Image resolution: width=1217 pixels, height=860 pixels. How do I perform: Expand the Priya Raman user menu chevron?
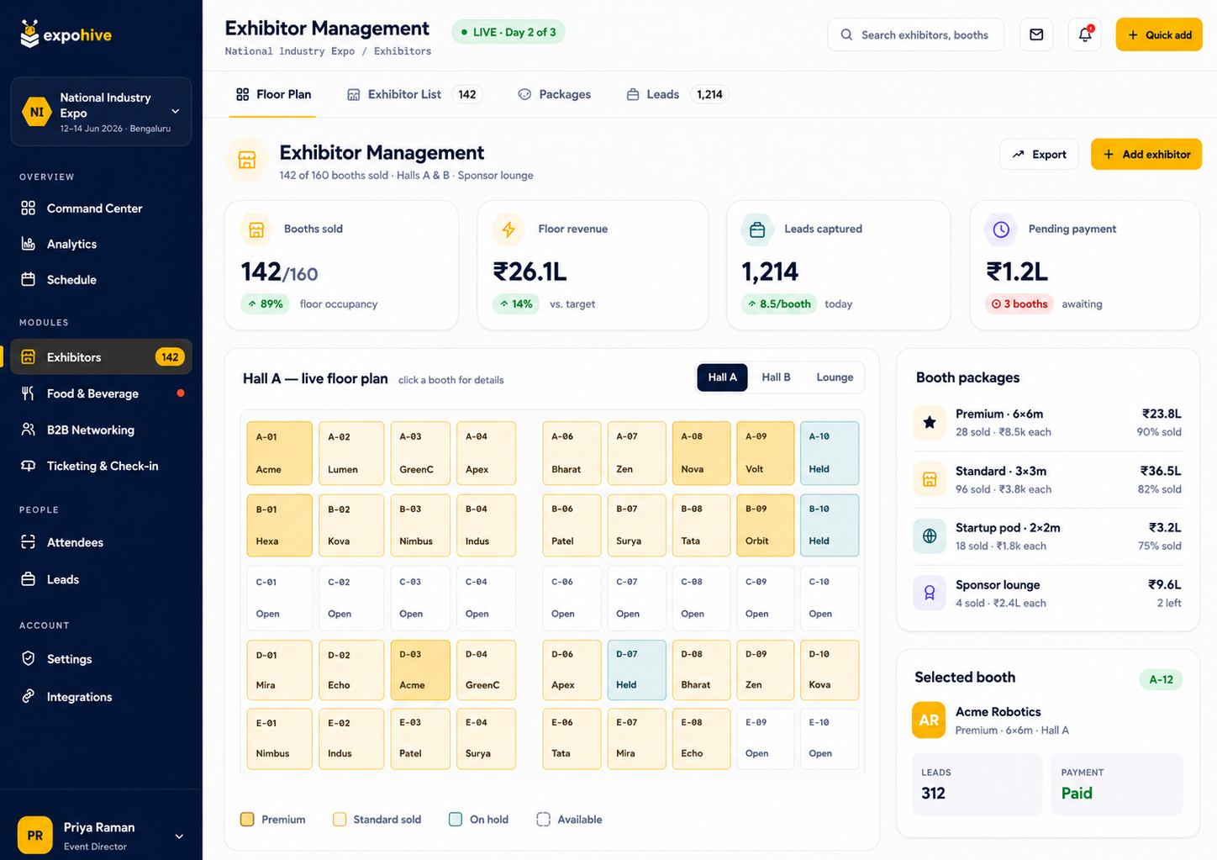click(179, 836)
